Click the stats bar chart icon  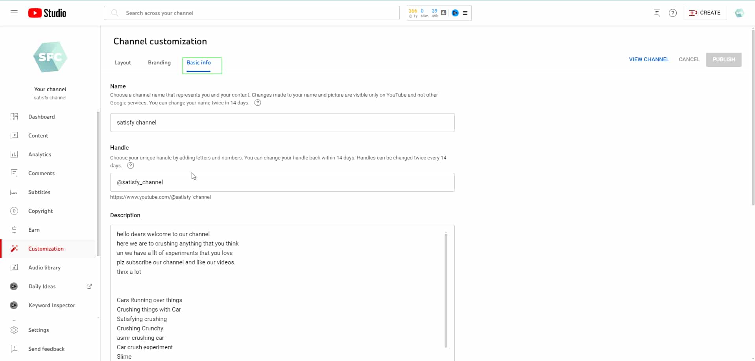click(x=443, y=13)
